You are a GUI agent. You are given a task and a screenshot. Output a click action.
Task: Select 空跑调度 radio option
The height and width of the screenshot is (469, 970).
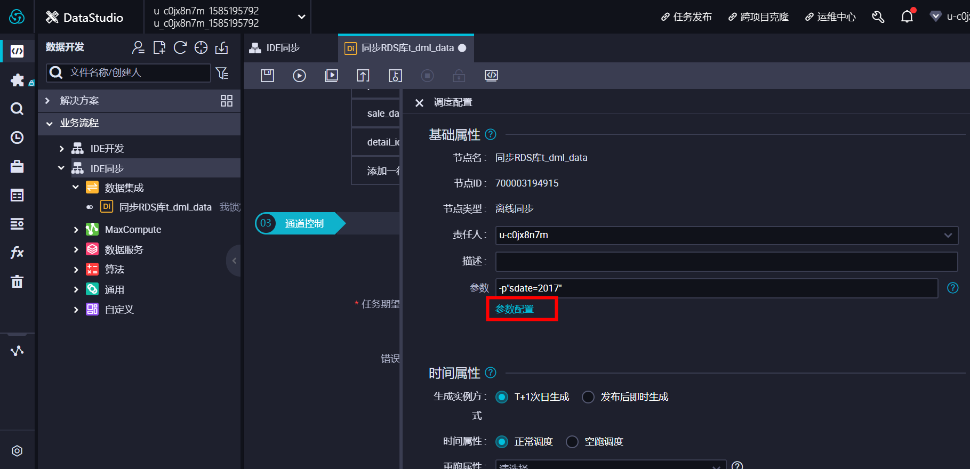click(572, 442)
